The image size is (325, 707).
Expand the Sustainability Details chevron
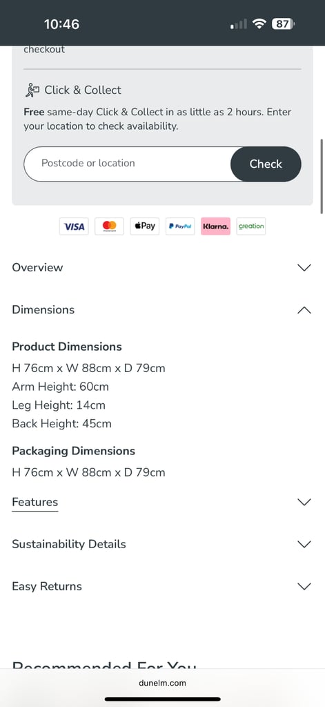point(305,544)
